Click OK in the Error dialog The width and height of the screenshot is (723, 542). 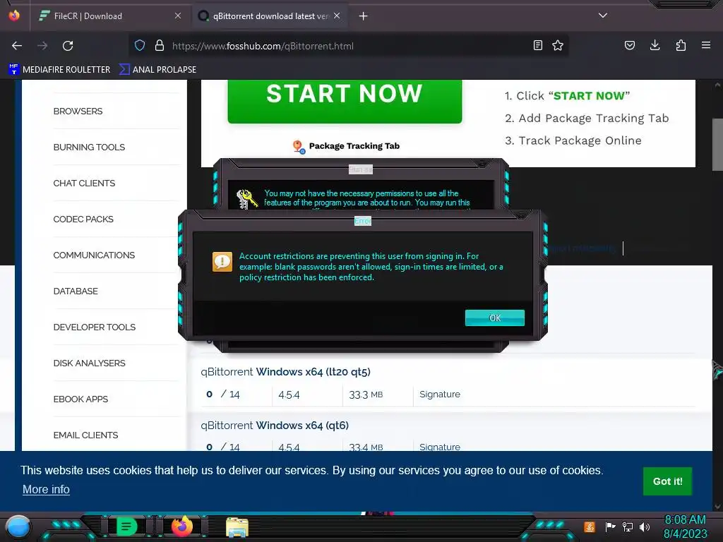(495, 318)
